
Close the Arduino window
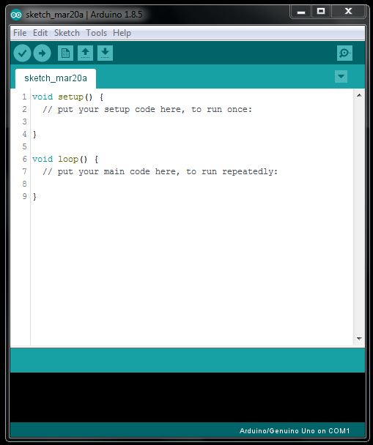pos(348,12)
